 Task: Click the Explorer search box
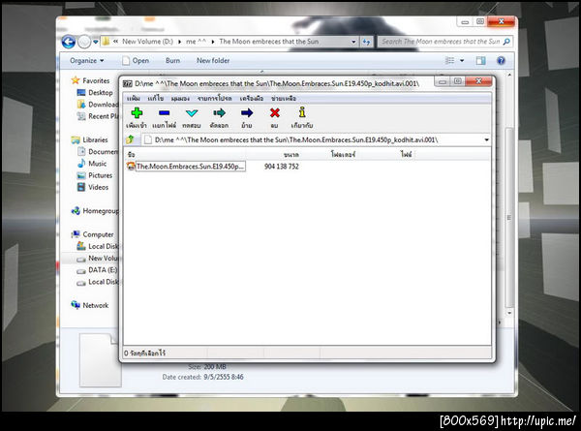pos(441,42)
